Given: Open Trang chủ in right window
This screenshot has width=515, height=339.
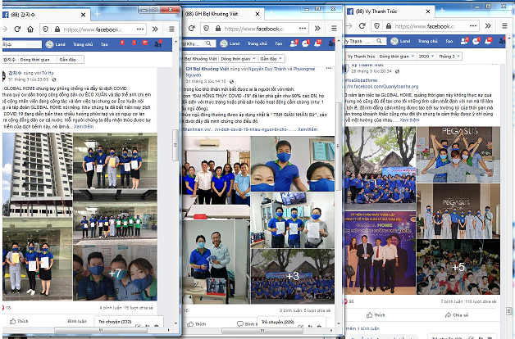Looking at the screenshot, I should (427, 41).
